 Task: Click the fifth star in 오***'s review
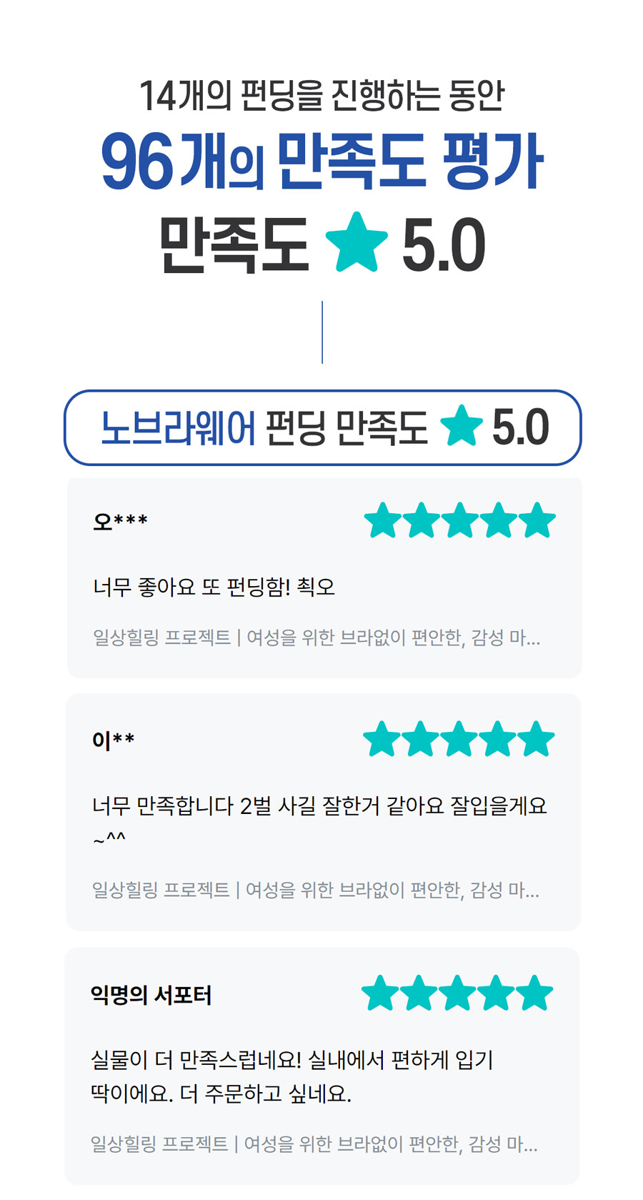pos(537,520)
